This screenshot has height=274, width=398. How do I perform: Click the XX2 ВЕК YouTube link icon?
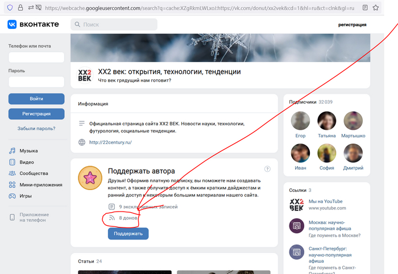[x=296, y=205]
